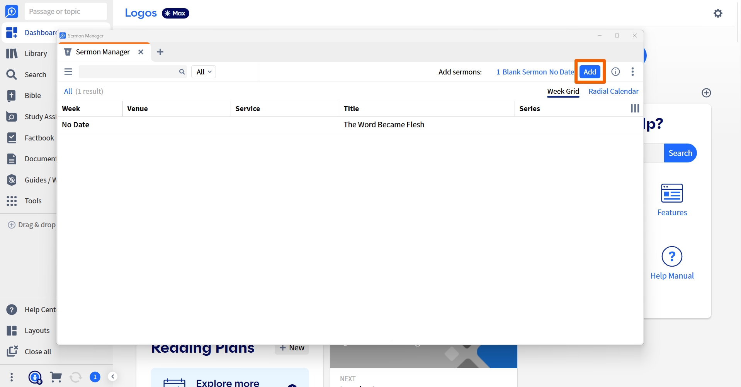
Task: Switch to the Radial Calendar view
Action: pos(613,91)
